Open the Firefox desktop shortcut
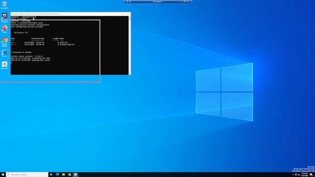The image size is (315, 177). [x=4, y=29]
